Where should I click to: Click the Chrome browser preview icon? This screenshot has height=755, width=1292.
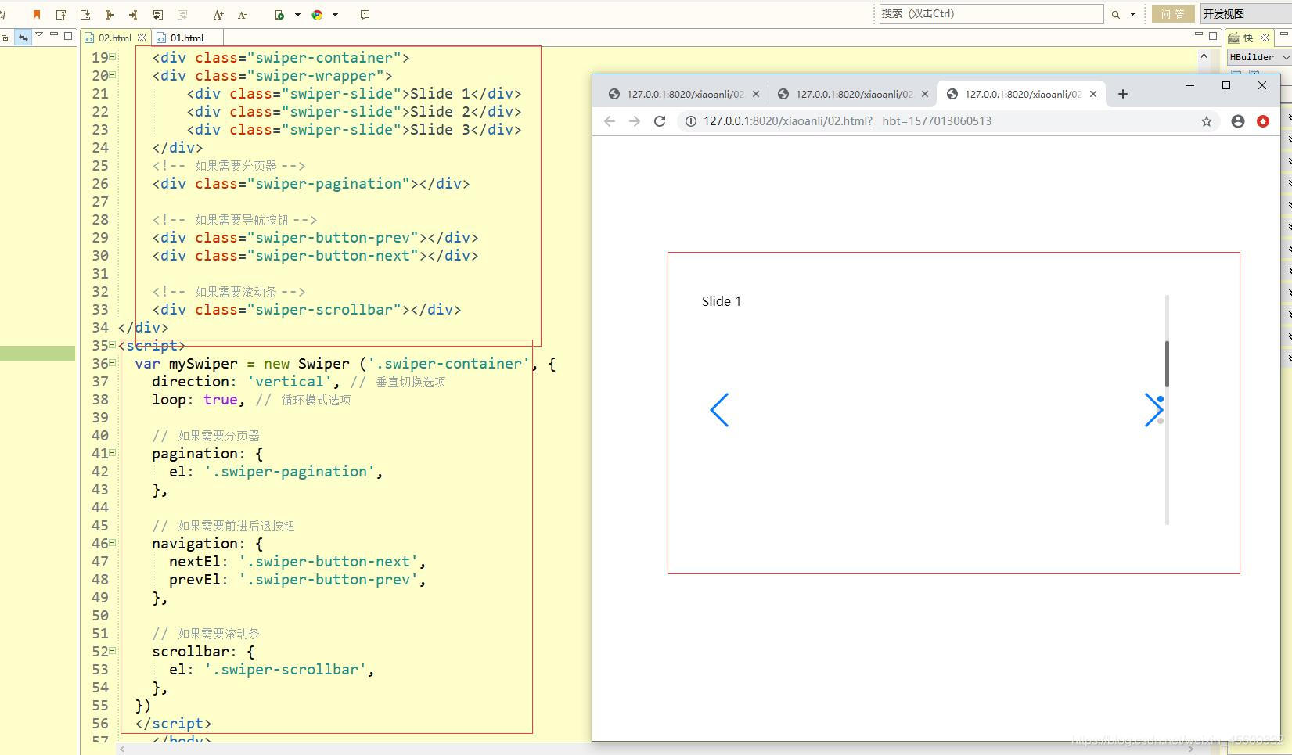click(x=317, y=14)
